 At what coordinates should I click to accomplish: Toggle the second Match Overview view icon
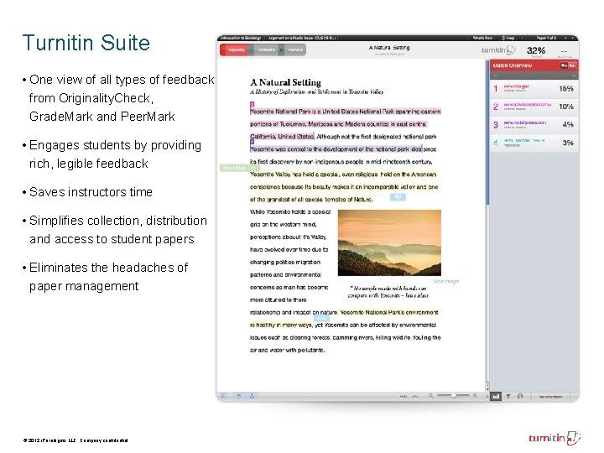(x=572, y=65)
